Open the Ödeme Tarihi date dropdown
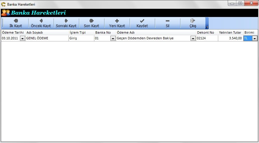Screen dimensions: 259x143 click(x=23, y=38)
